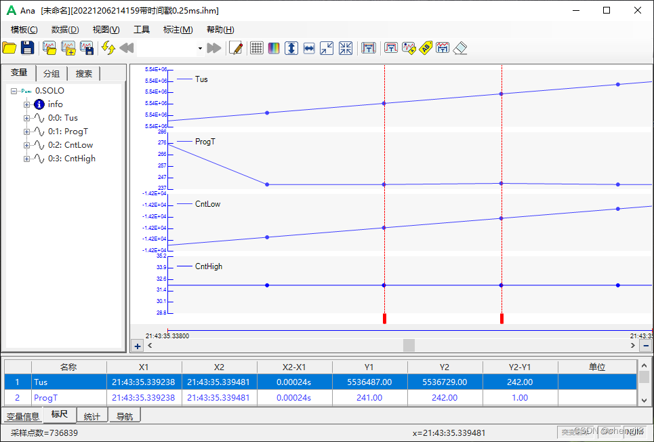
Task: Click the vertical fit arrows icon
Action: [x=291, y=48]
